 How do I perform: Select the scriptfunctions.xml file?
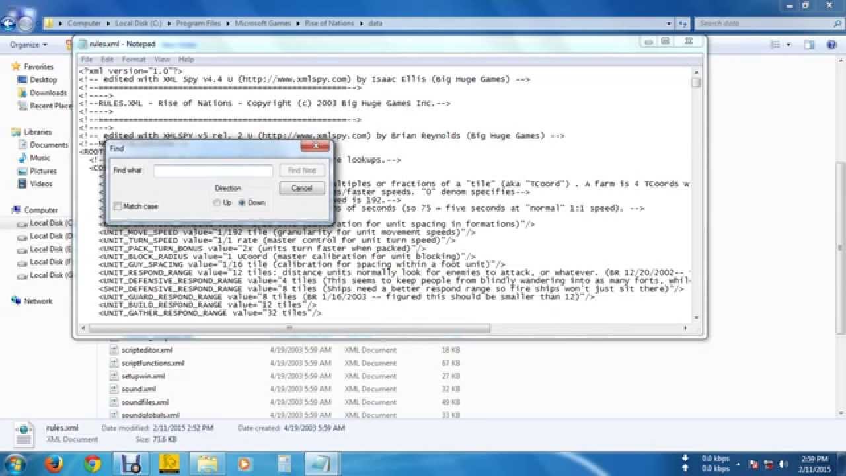tap(153, 363)
